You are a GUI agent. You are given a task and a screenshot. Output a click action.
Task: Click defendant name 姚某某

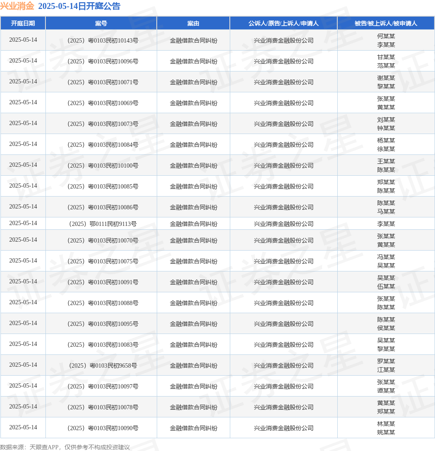[386, 433]
